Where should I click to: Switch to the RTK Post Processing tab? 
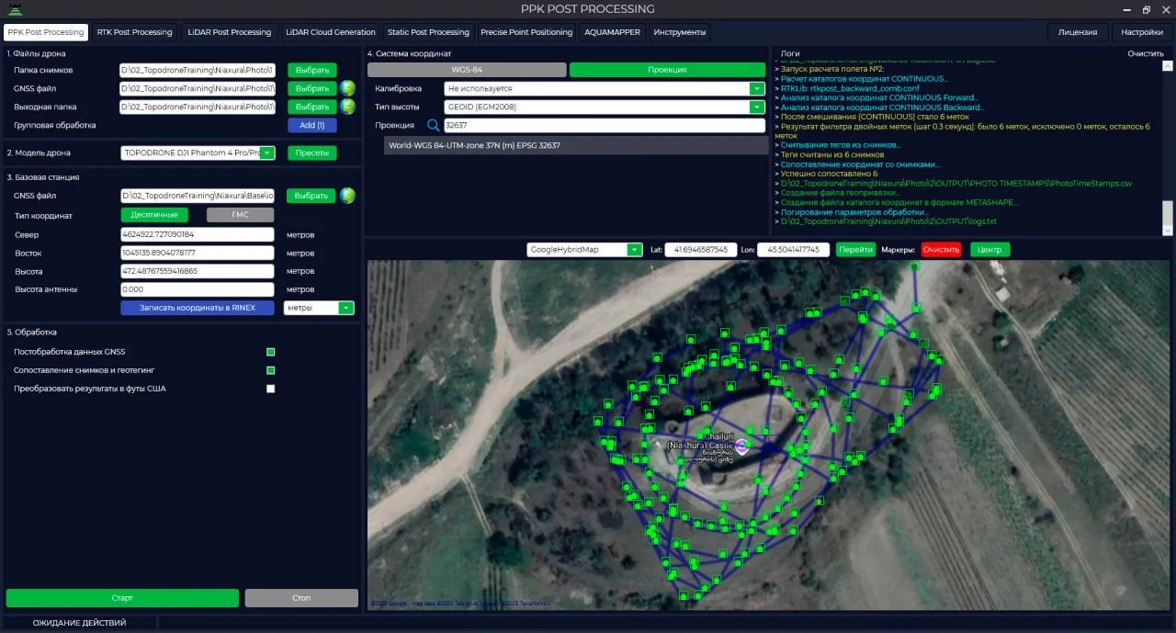tap(134, 31)
